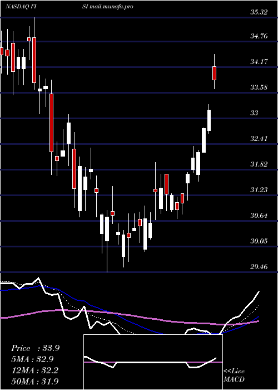The image size is (278, 390).
Task: Click the 34.76 price axis label
Action: [259, 36]
